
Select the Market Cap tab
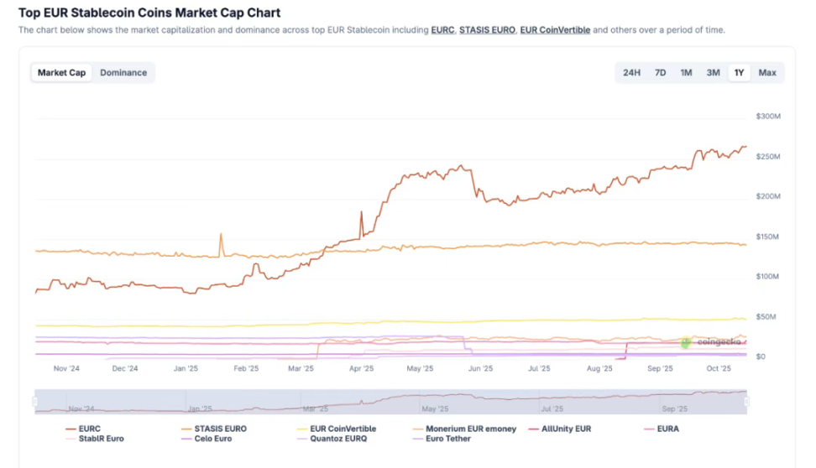coord(61,73)
